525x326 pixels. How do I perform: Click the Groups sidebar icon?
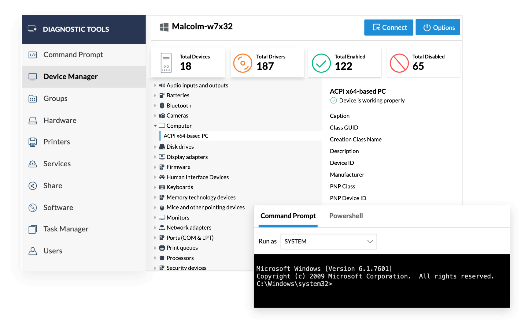point(33,98)
